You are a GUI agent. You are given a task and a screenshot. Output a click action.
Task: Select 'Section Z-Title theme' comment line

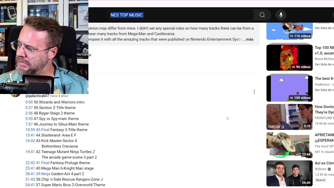(55, 108)
